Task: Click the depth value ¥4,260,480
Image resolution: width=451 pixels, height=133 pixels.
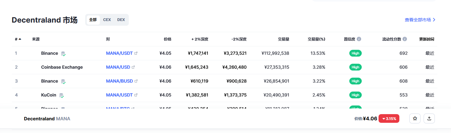Action: [x=235, y=67]
